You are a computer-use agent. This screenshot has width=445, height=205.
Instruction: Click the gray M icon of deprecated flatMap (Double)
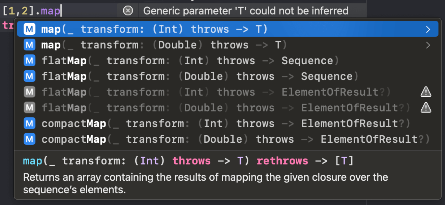point(30,108)
